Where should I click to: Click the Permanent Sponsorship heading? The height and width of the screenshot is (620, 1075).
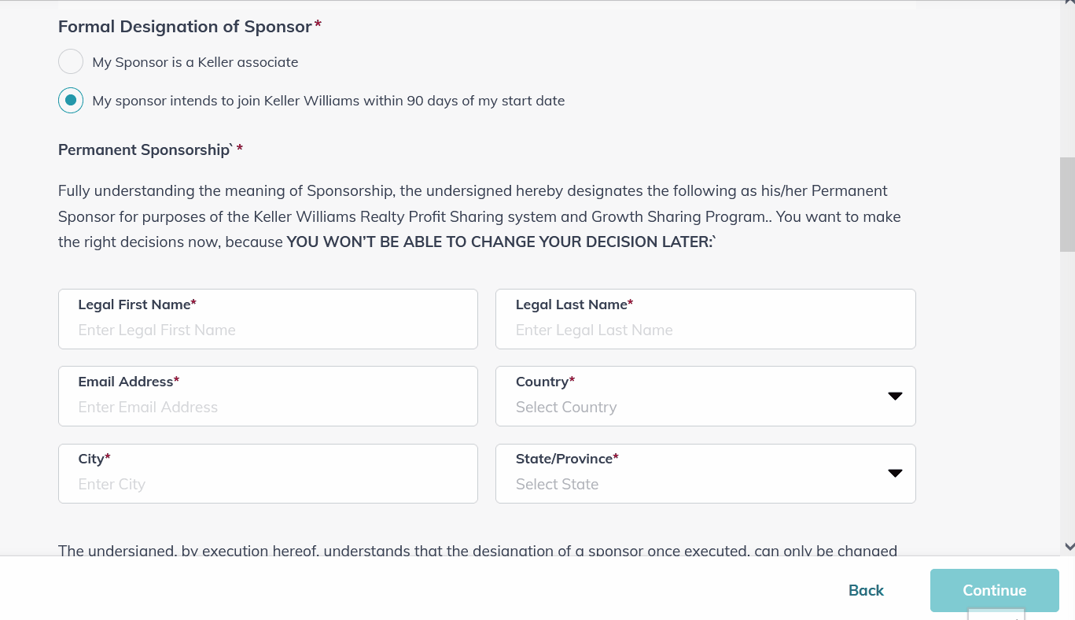(145, 149)
